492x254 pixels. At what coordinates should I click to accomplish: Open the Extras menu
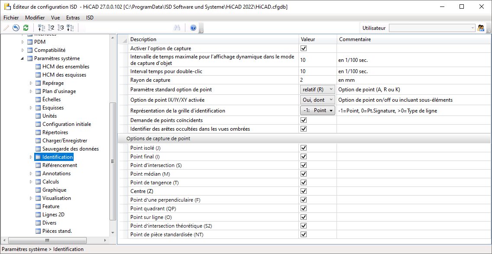[x=73, y=18]
